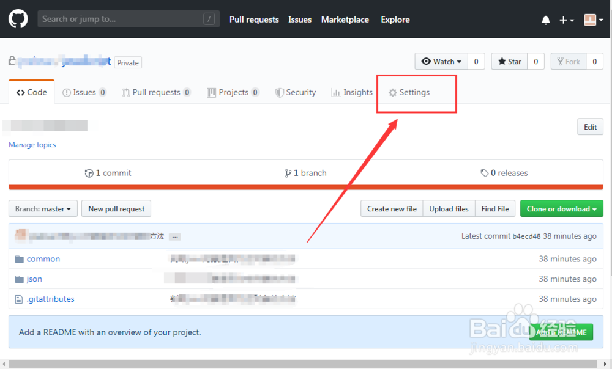This screenshot has width=612, height=369.
Task: Open Marketplace in top navigation
Action: coord(345,20)
